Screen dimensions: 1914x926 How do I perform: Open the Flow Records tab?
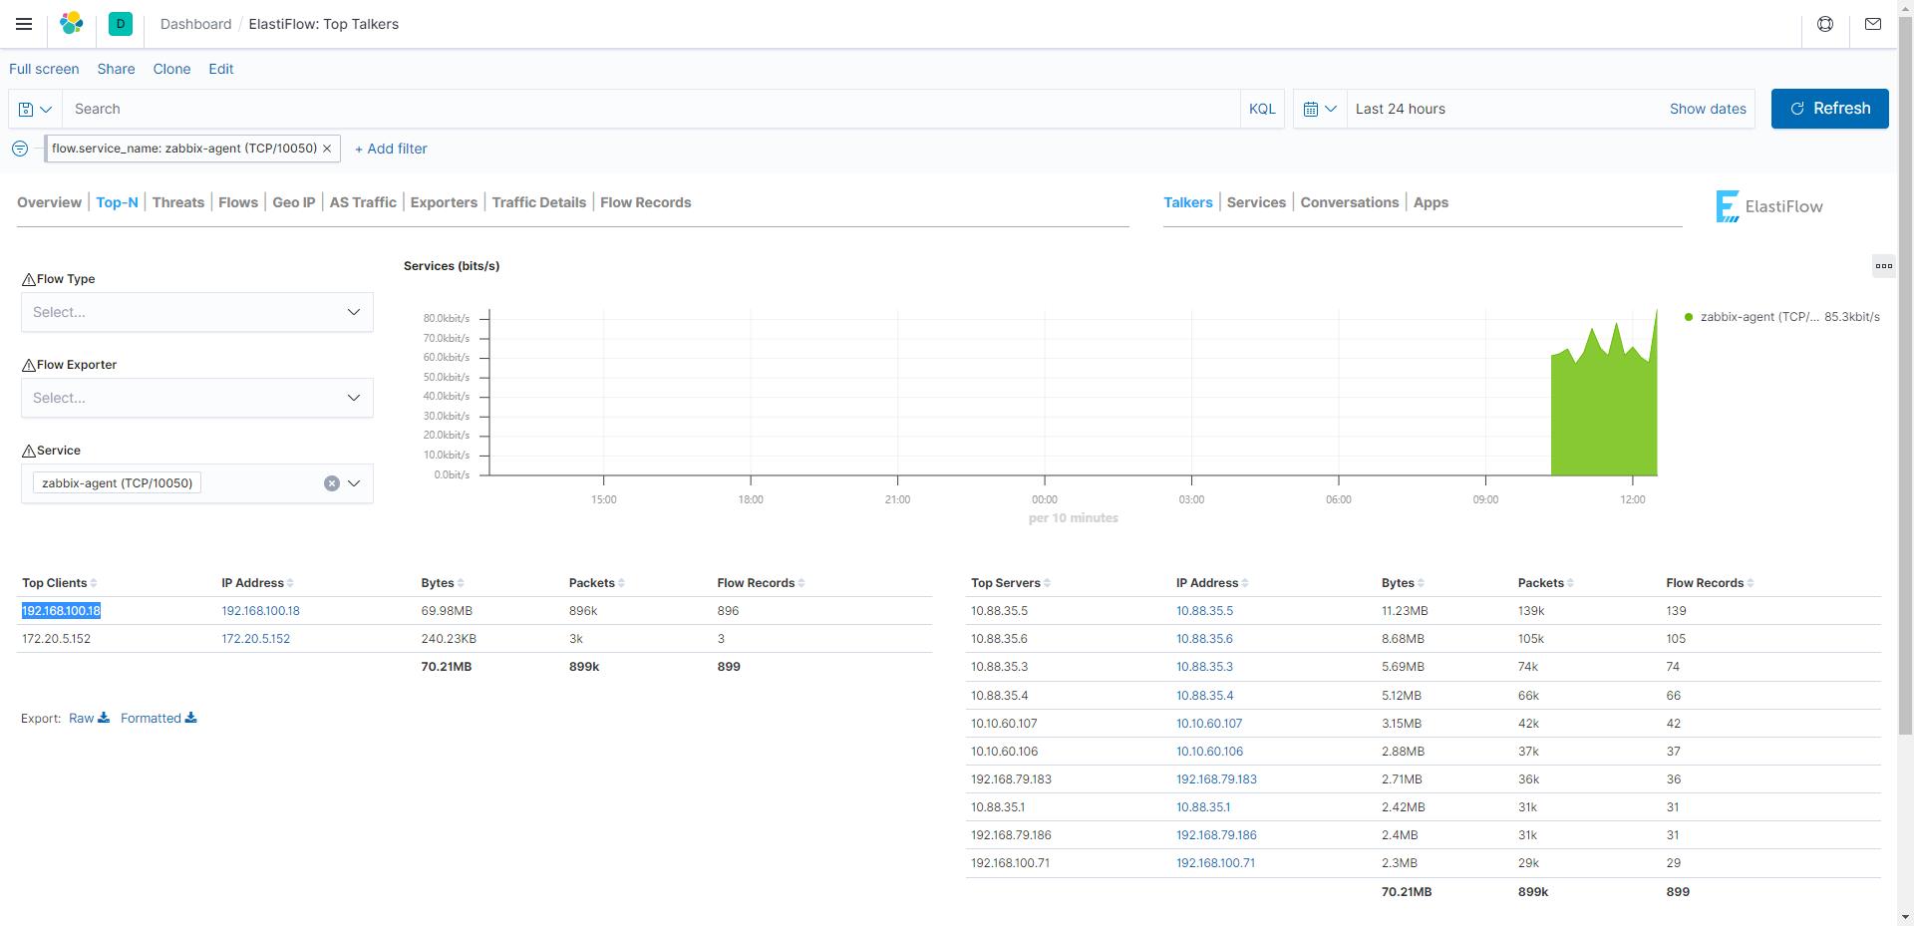tap(646, 202)
